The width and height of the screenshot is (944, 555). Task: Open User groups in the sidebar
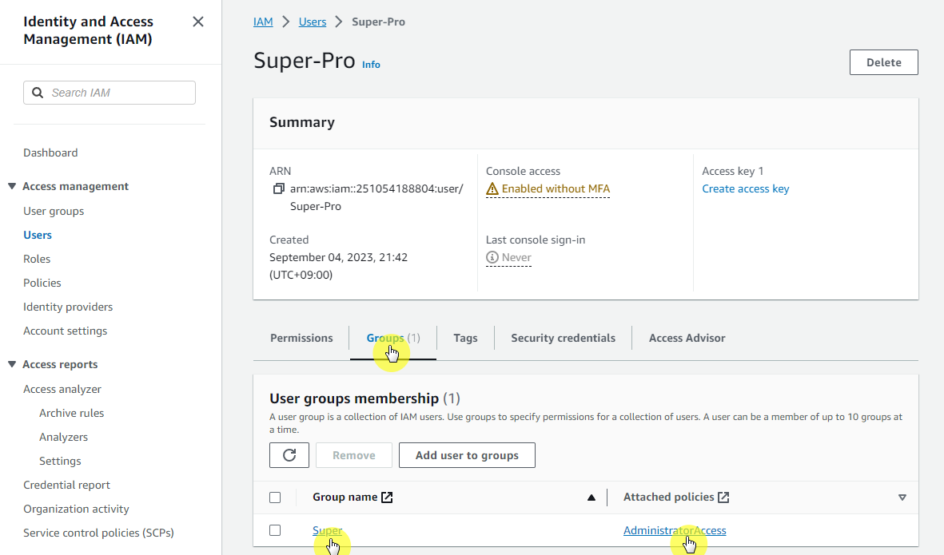(54, 211)
